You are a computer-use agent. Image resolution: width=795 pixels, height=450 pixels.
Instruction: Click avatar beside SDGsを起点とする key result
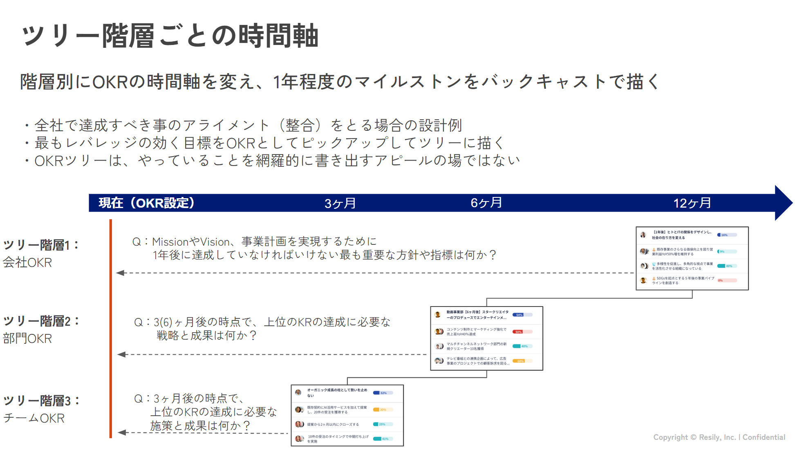coord(643,280)
